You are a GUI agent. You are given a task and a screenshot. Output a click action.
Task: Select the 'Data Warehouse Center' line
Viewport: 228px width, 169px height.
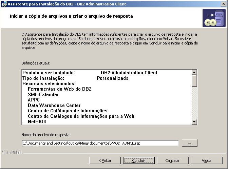[54, 105]
